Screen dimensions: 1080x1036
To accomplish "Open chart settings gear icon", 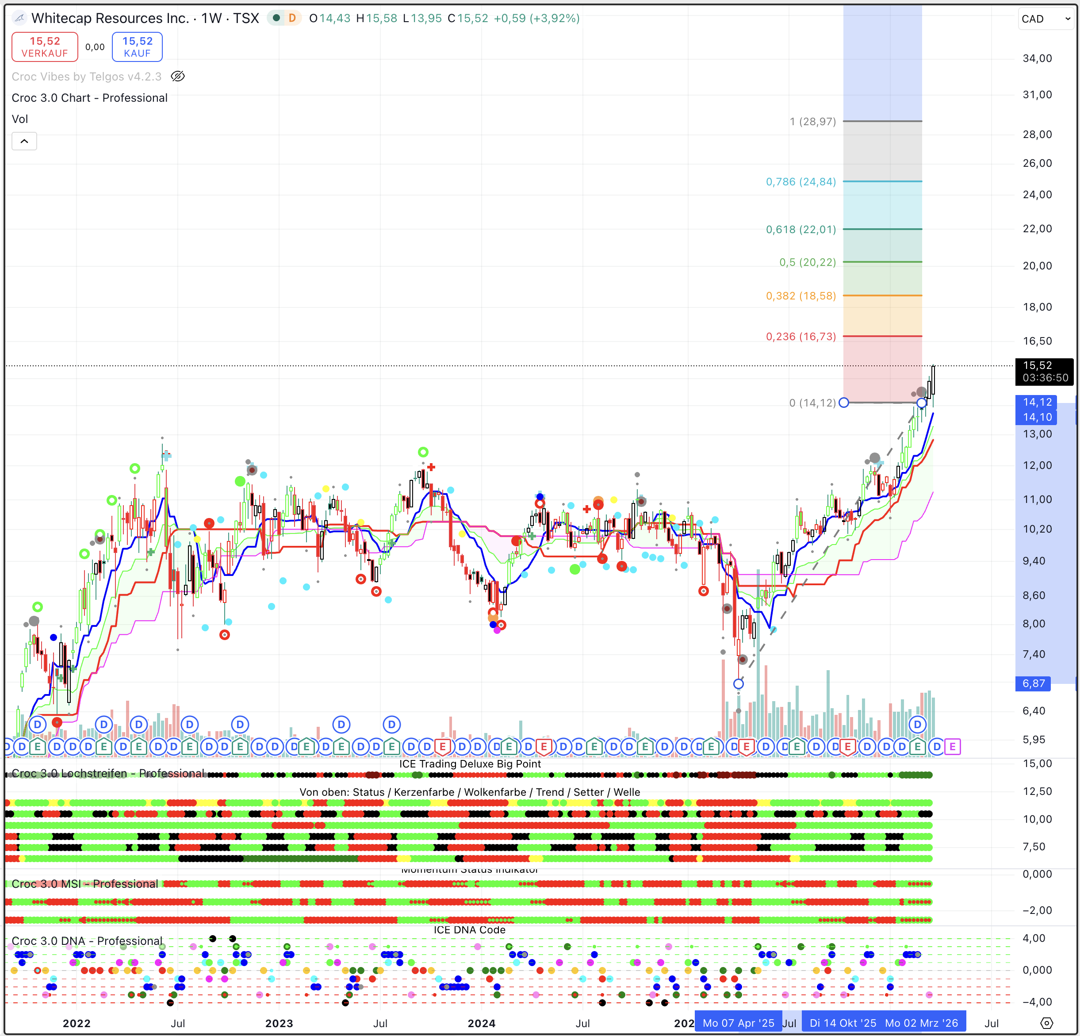I will [1046, 1023].
